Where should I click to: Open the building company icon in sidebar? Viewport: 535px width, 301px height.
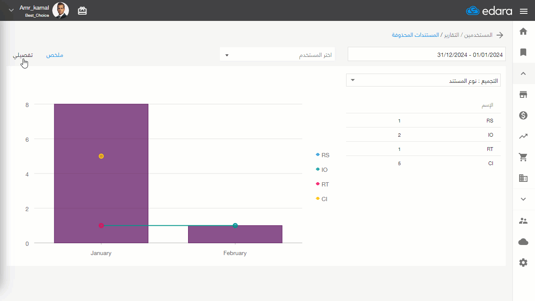(x=523, y=178)
